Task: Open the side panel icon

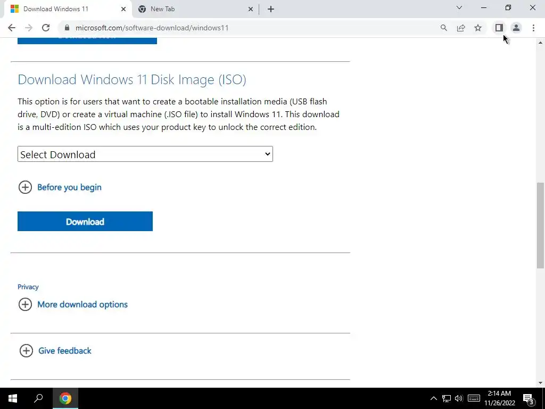Action: [499, 28]
